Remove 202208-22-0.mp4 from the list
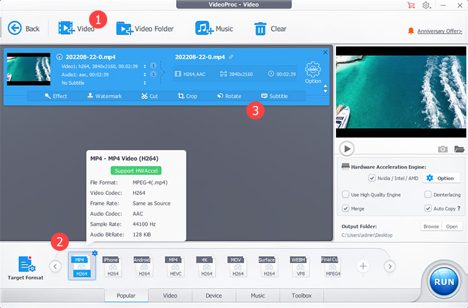468x308 pixels. point(325,53)
